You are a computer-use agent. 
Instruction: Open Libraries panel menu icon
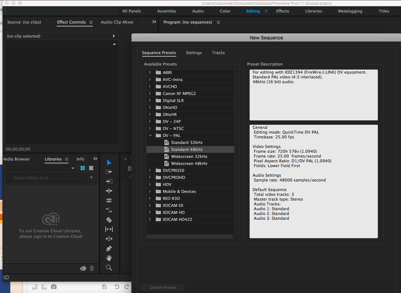click(x=67, y=159)
